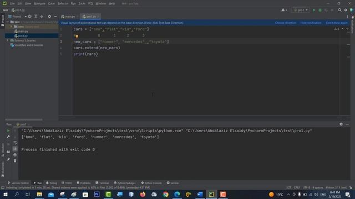Open Python Console tool window
Image resolution: width=355 pixels, height=199 pixels.
pos(151,183)
